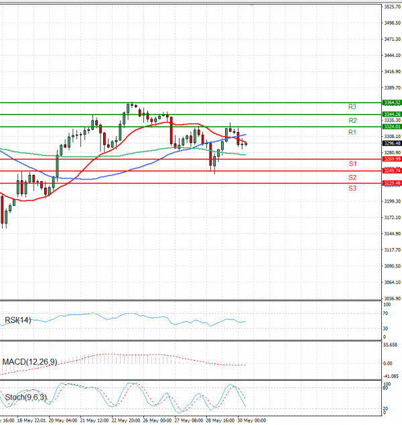The width and height of the screenshot is (402, 425).
Task: Select the R2 resistance level label
Action: click(352, 121)
